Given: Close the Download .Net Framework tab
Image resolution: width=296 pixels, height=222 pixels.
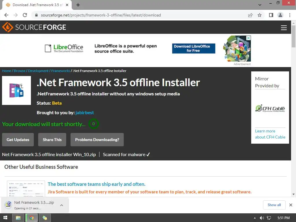Looking at the screenshot, I should tap(67, 5).
